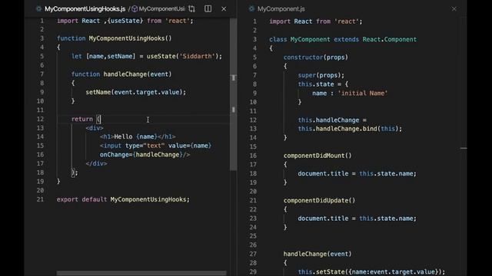
Task: Click the 'initial Name' string
Action: tap(363, 94)
